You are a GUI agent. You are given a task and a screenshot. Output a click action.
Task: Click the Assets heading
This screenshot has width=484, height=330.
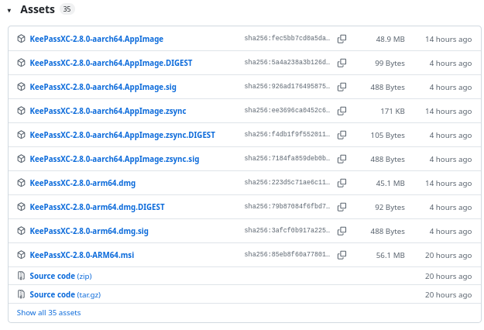click(x=37, y=9)
